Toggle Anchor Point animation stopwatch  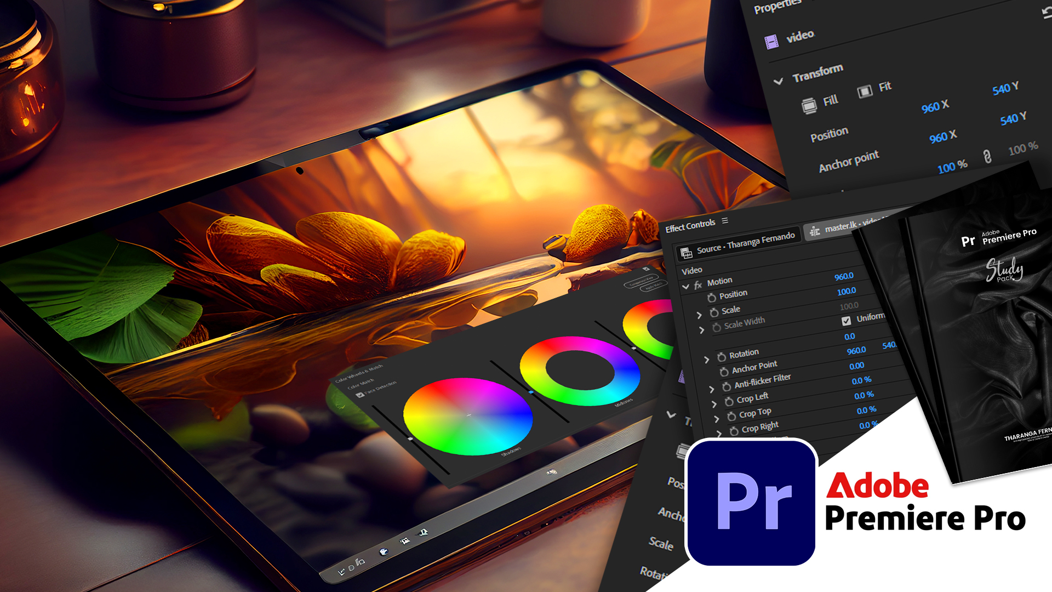(724, 372)
